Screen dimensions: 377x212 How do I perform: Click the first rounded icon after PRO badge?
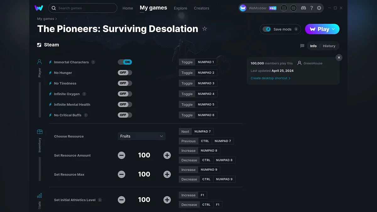click(284, 8)
